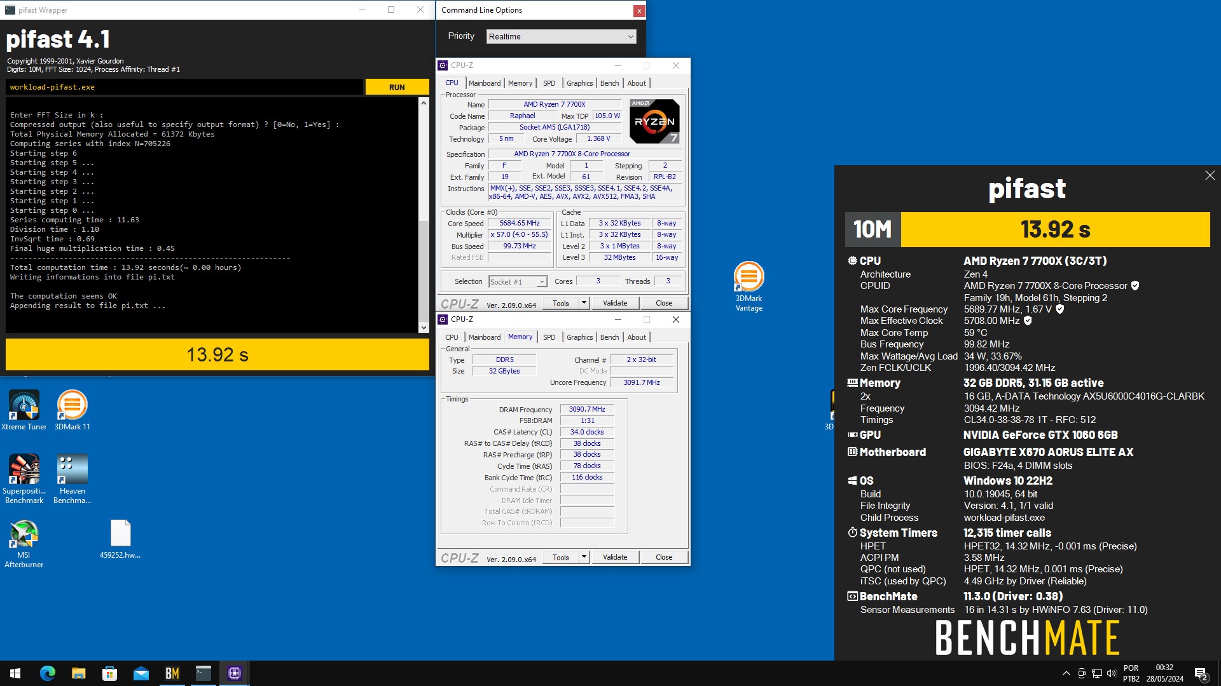Viewport: 1221px width, 686px height.
Task: Open volume control in system tray
Action: point(1111,673)
